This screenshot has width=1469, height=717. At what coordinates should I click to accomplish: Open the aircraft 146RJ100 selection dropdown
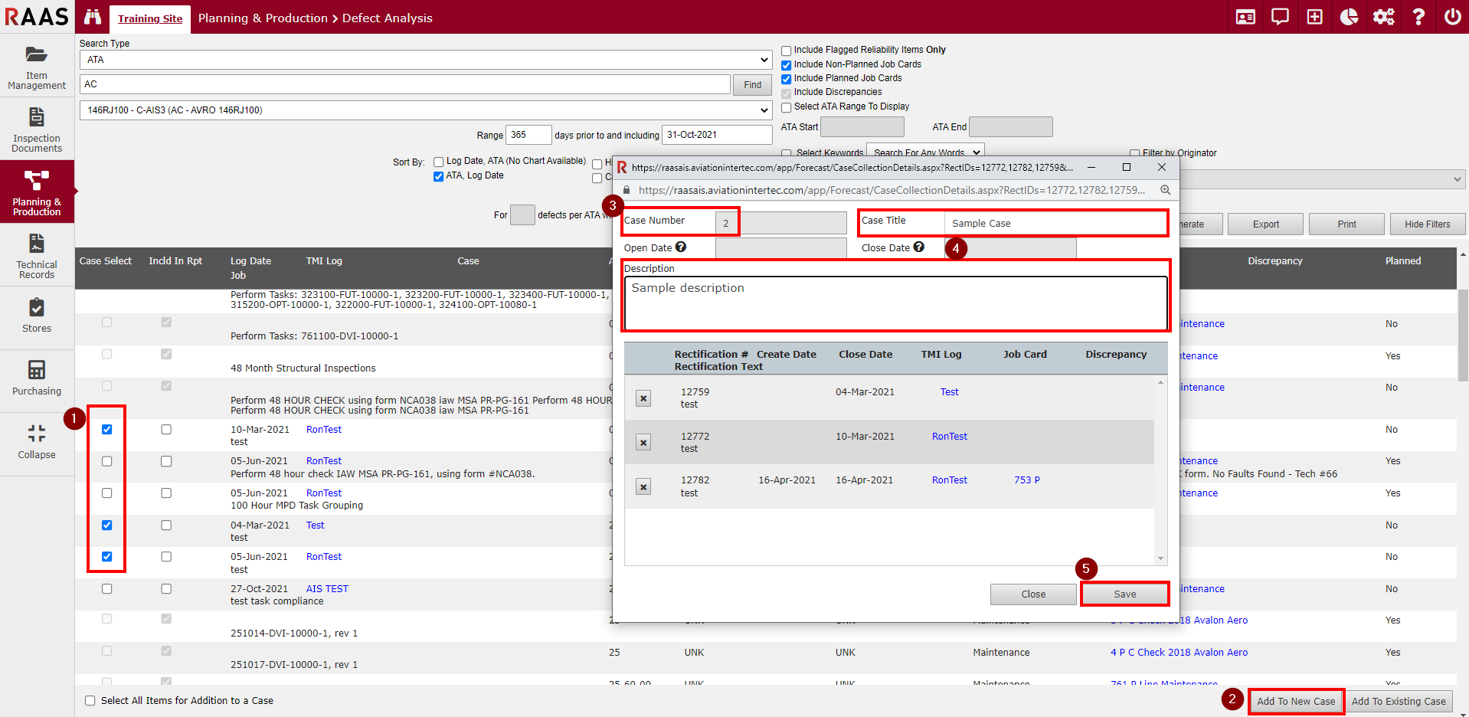(x=425, y=110)
